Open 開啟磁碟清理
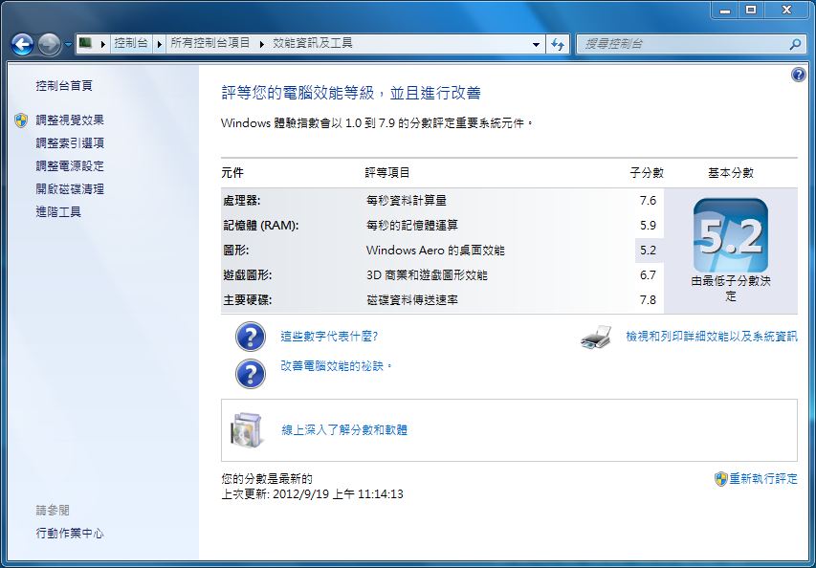Screen dimensions: 816x568 pyautogui.click(x=70, y=188)
